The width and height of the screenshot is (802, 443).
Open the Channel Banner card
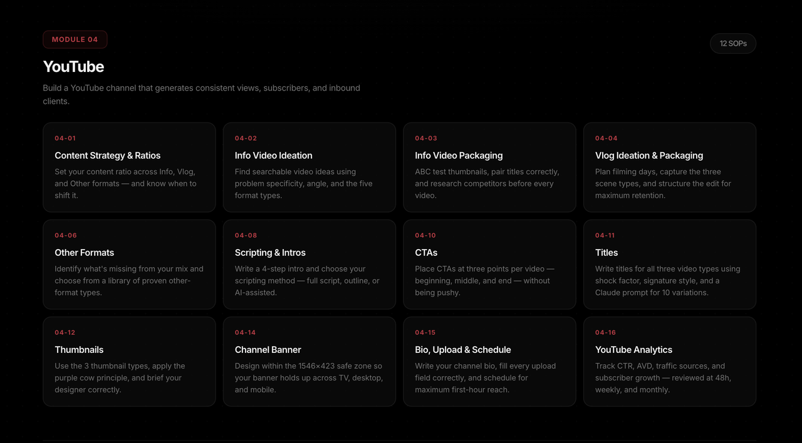(310, 362)
